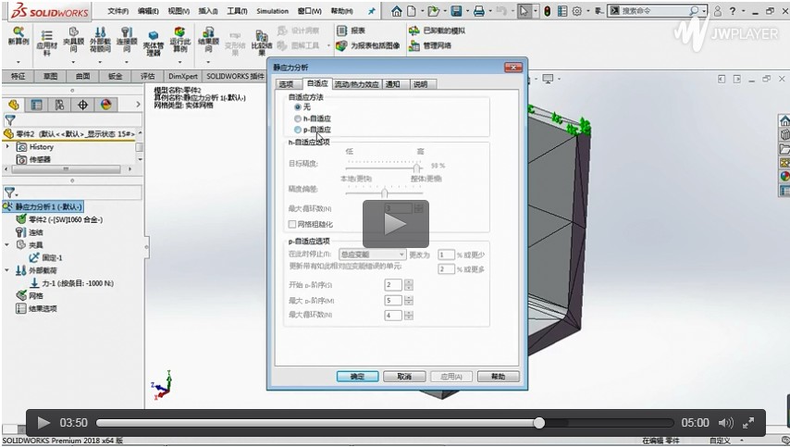Screen dimensions: 790x447
Task: Expand the 夹具 (Fixtures) tree node
Action: (x=8, y=245)
